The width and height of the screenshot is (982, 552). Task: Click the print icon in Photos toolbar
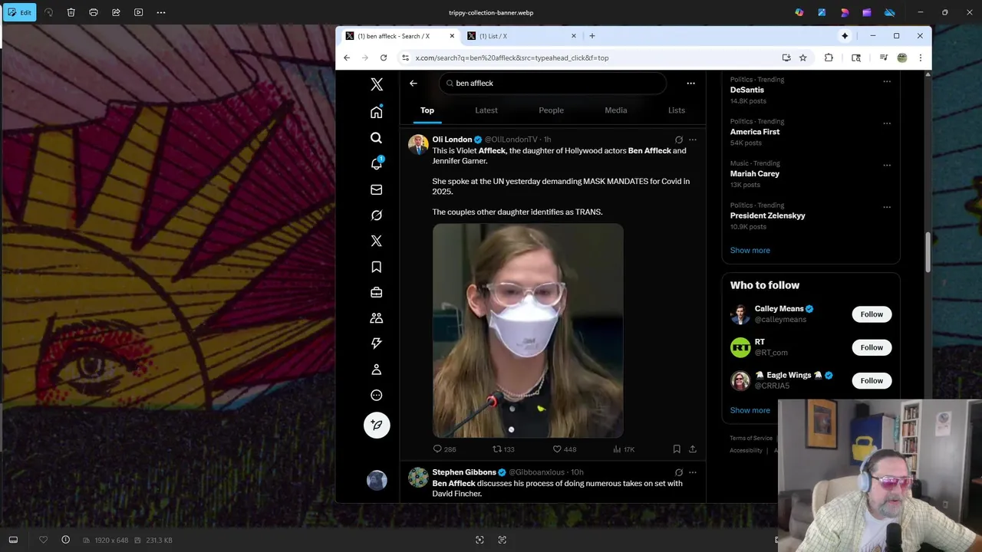point(94,12)
